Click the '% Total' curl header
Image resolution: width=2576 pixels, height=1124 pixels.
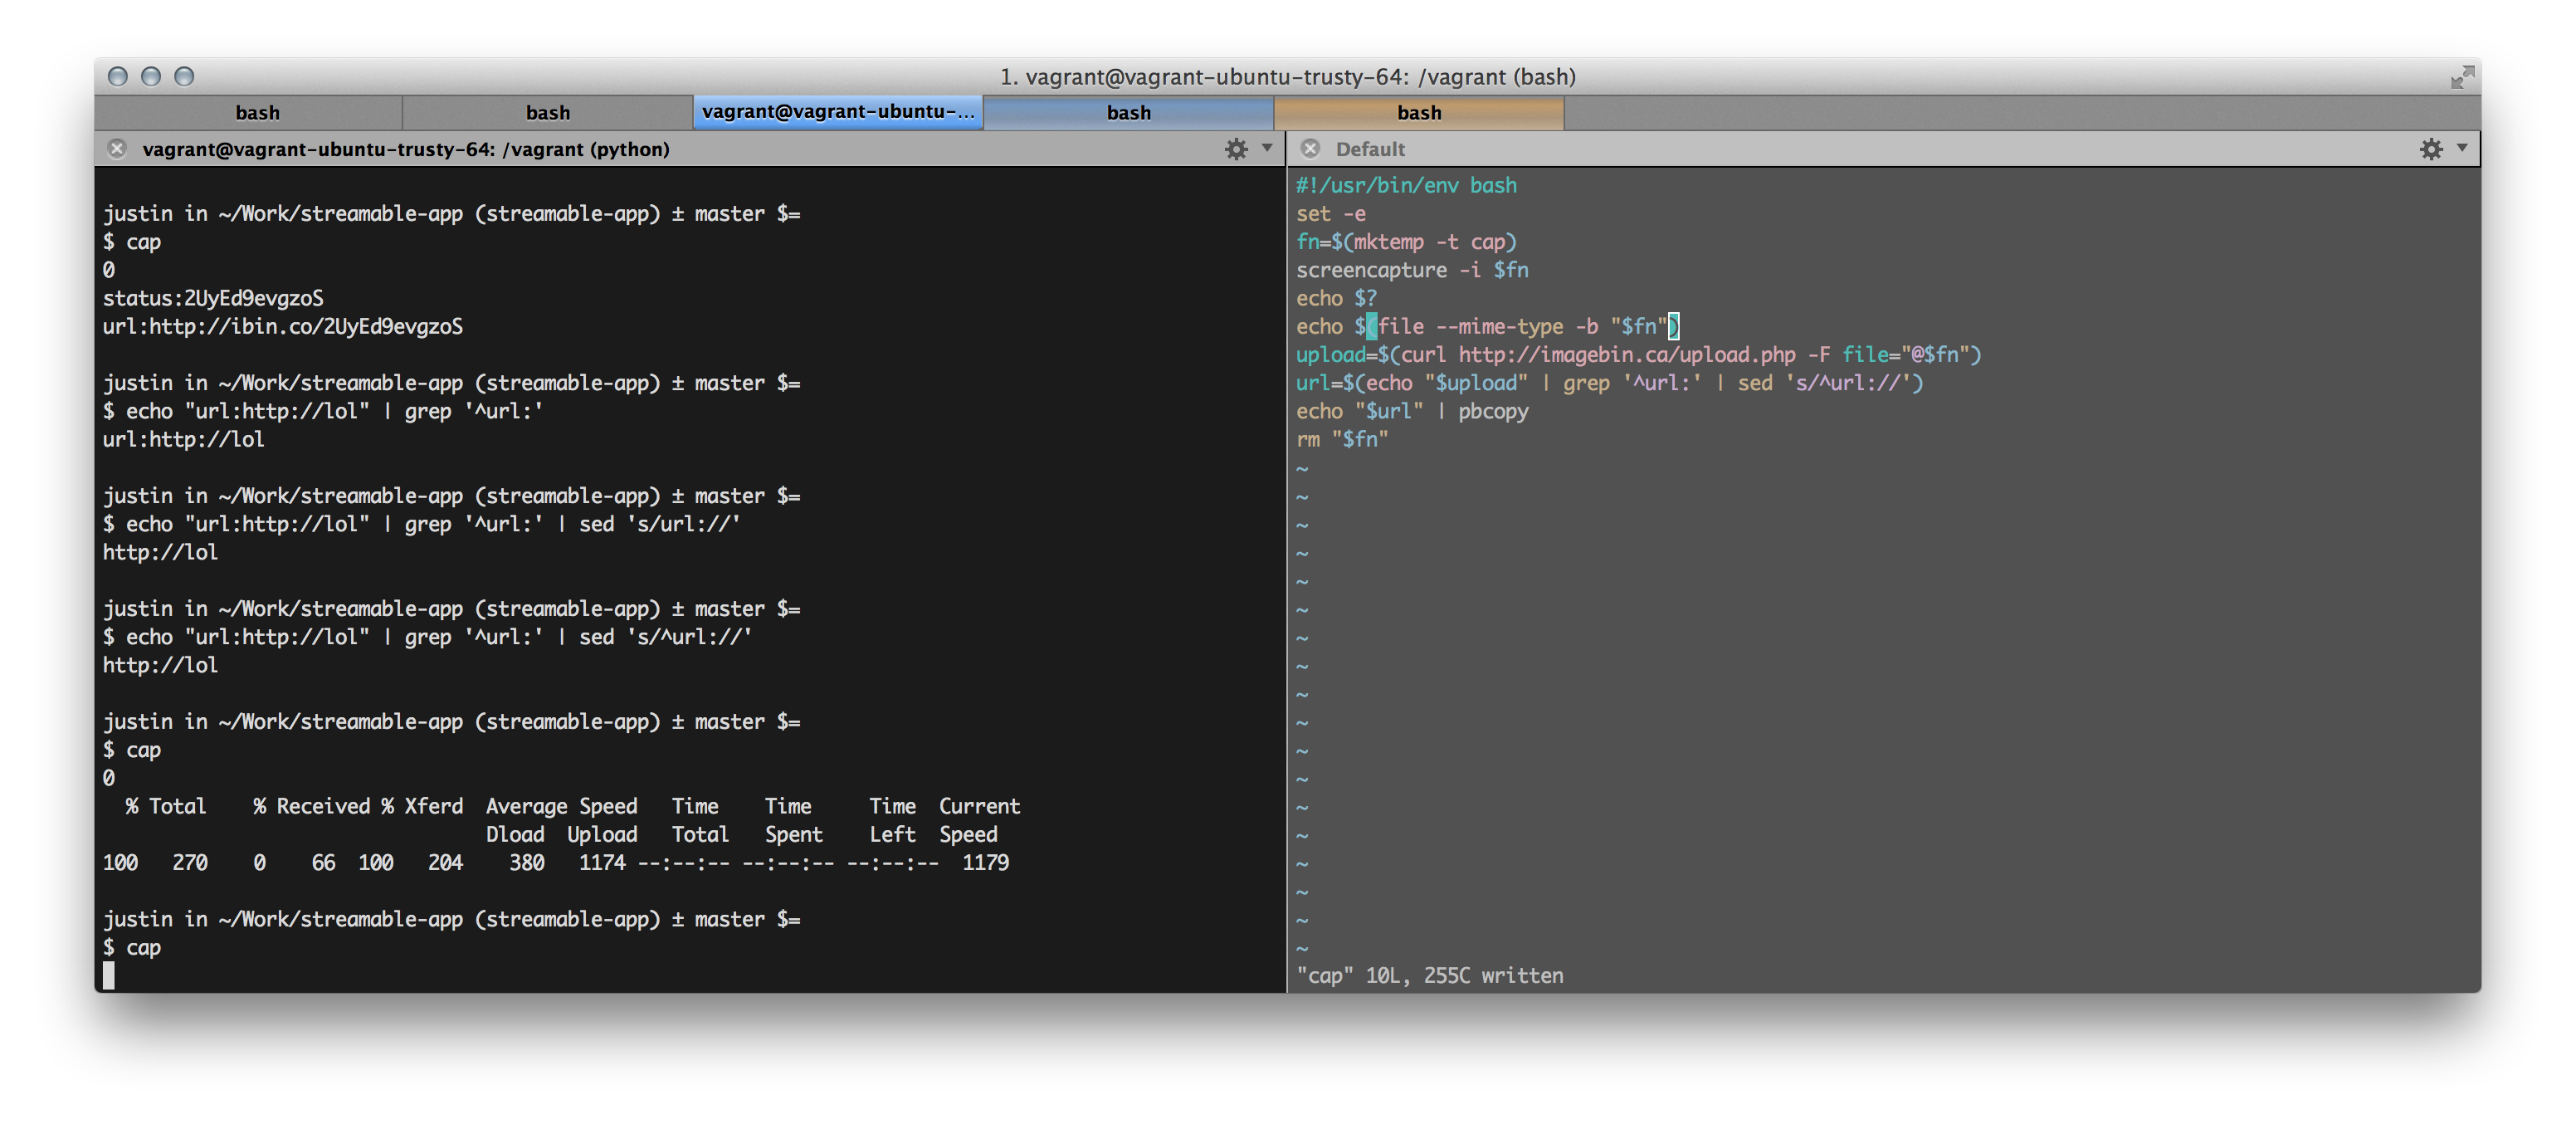click(165, 806)
